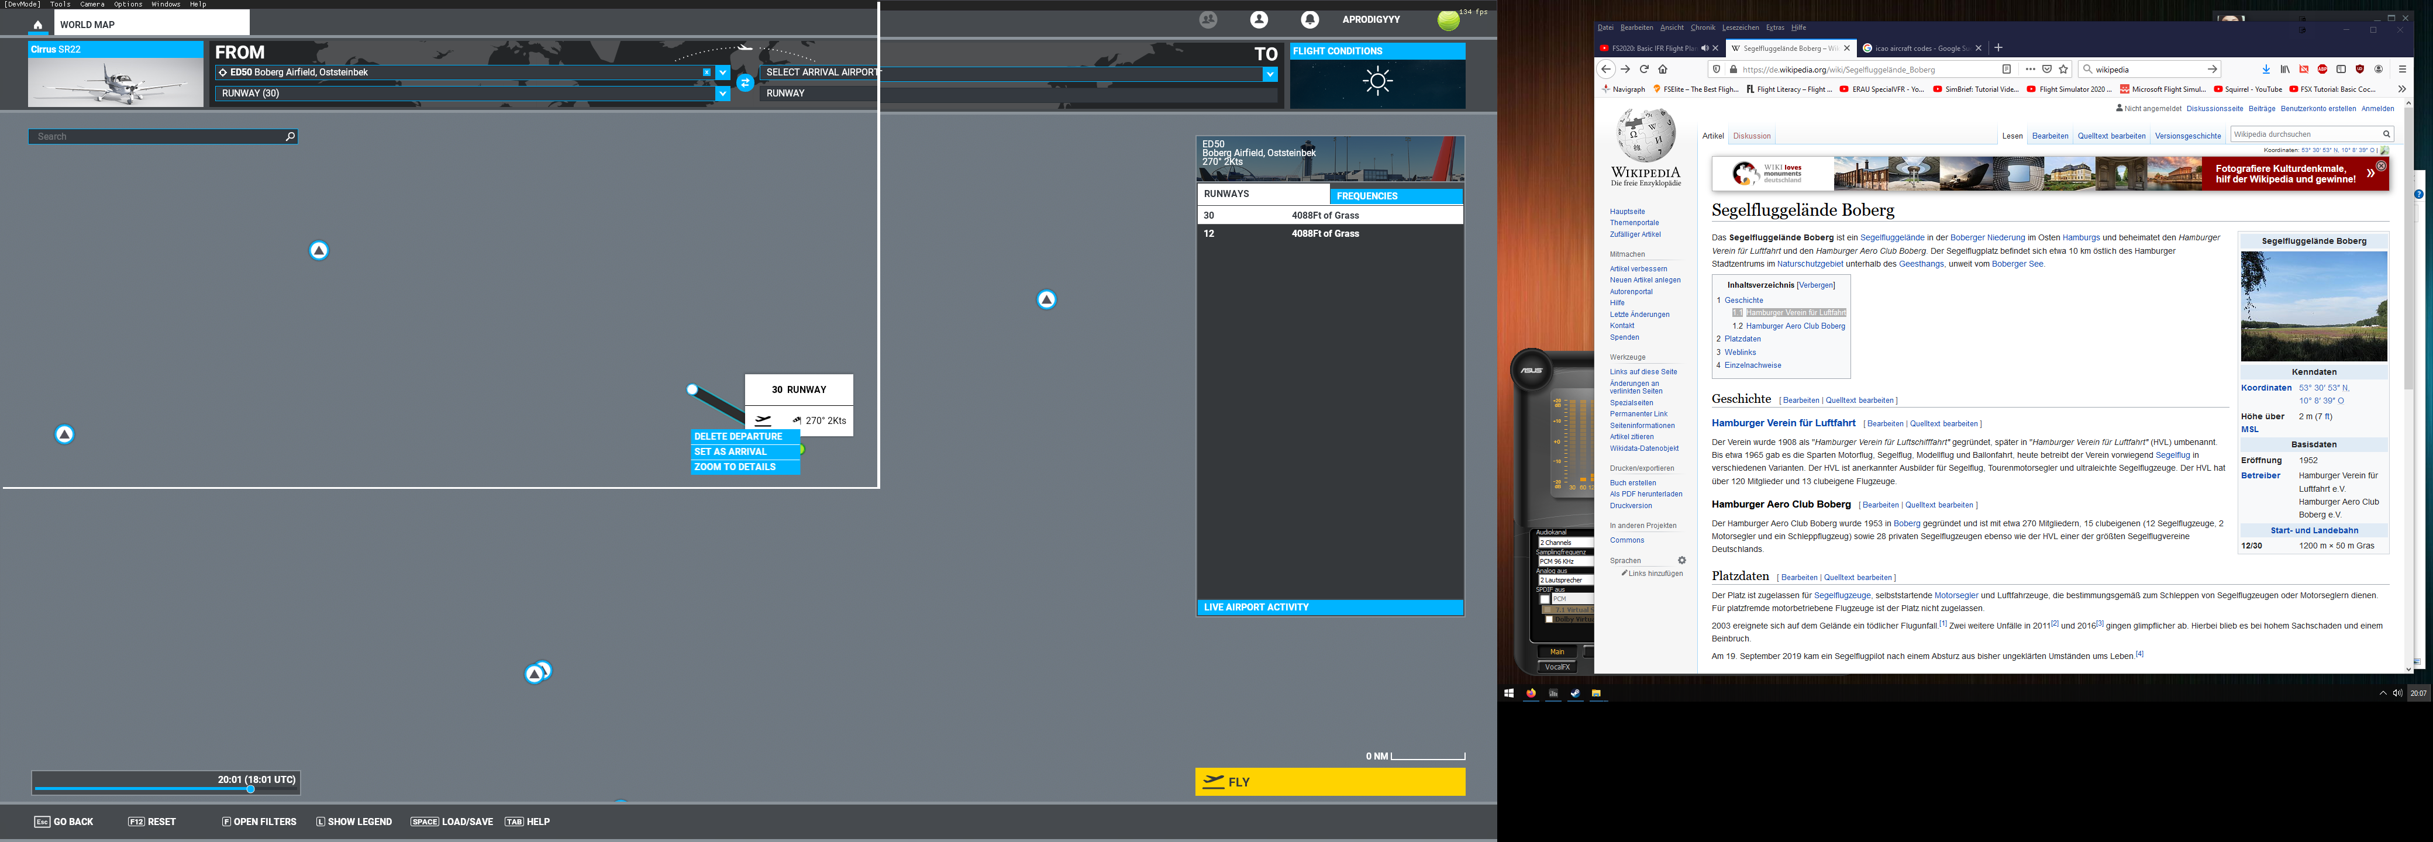
Task: Show more bookmarks chevron in Firefox
Action: [x=2402, y=89]
